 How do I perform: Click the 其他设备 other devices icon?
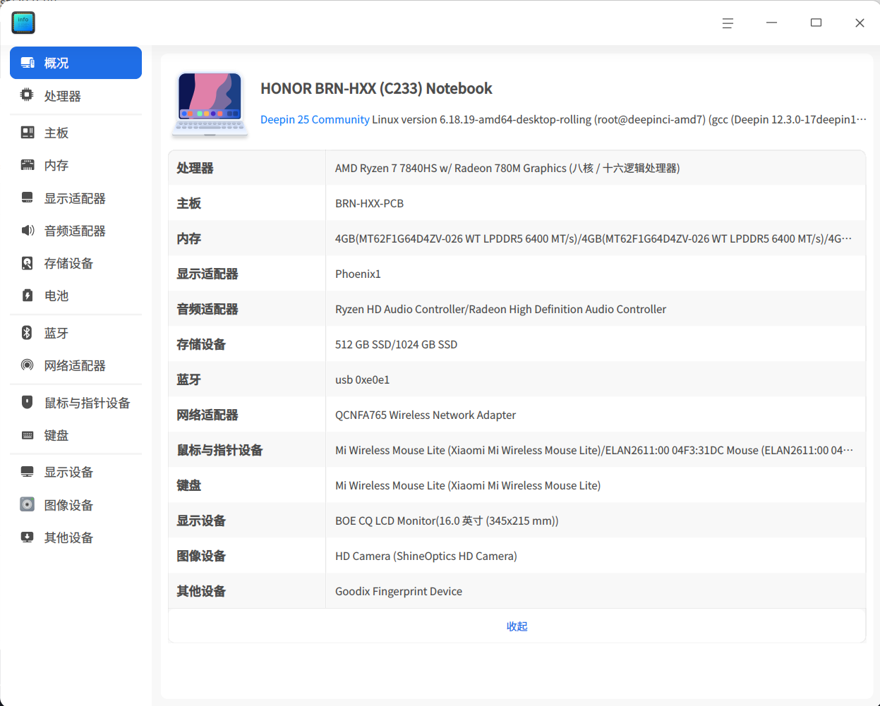[28, 537]
